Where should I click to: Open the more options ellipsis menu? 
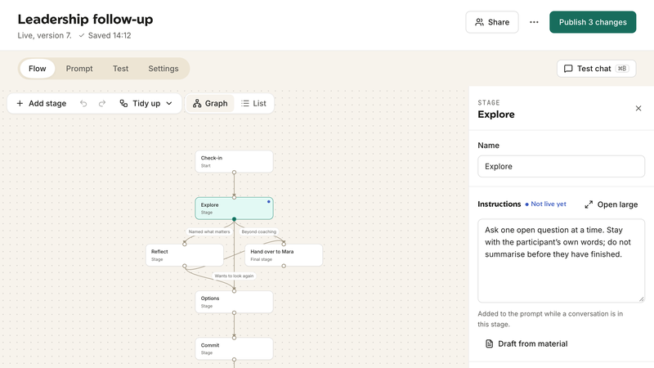(x=534, y=22)
